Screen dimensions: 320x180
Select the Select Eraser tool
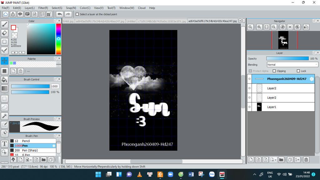(x=4, y=133)
